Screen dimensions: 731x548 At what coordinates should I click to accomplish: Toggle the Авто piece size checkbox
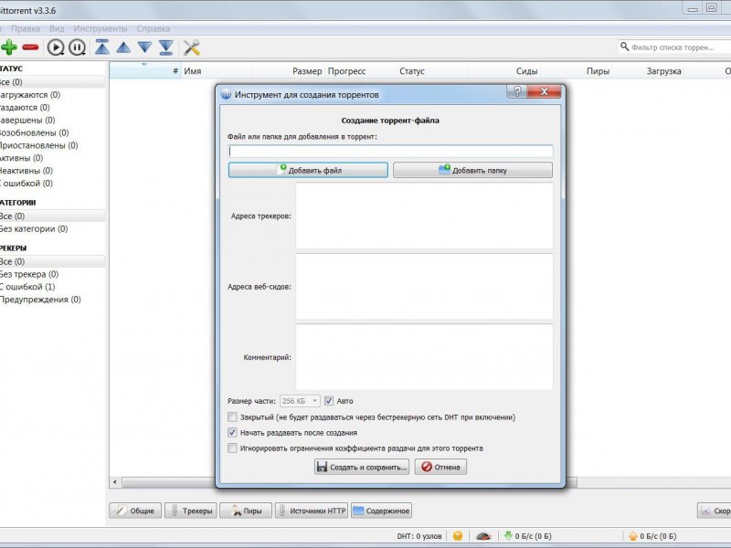[x=329, y=401]
